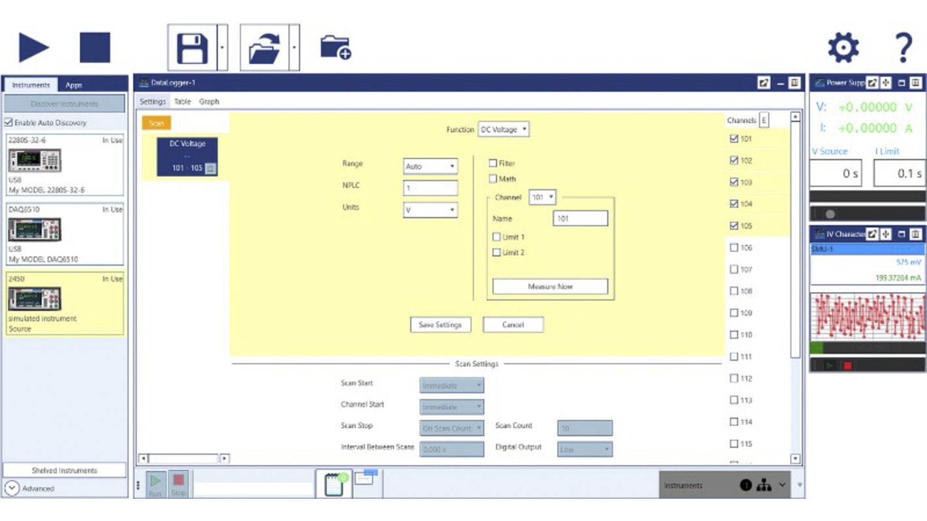The height and width of the screenshot is (521, 927).
Task: Click the NPLC input field
Action: coord(430,188)
